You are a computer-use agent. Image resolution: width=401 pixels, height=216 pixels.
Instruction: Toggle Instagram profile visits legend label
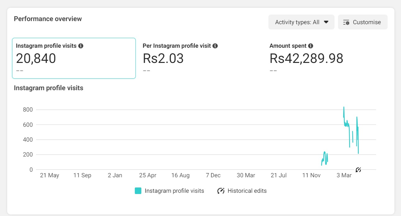click(x=174, y=191)
